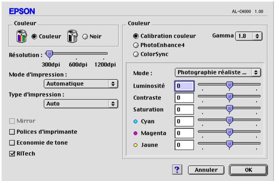The image size is (275, 181).
Task: Open the Mode Photographie réaliste dropdown
Action: [x=218, y=73]
